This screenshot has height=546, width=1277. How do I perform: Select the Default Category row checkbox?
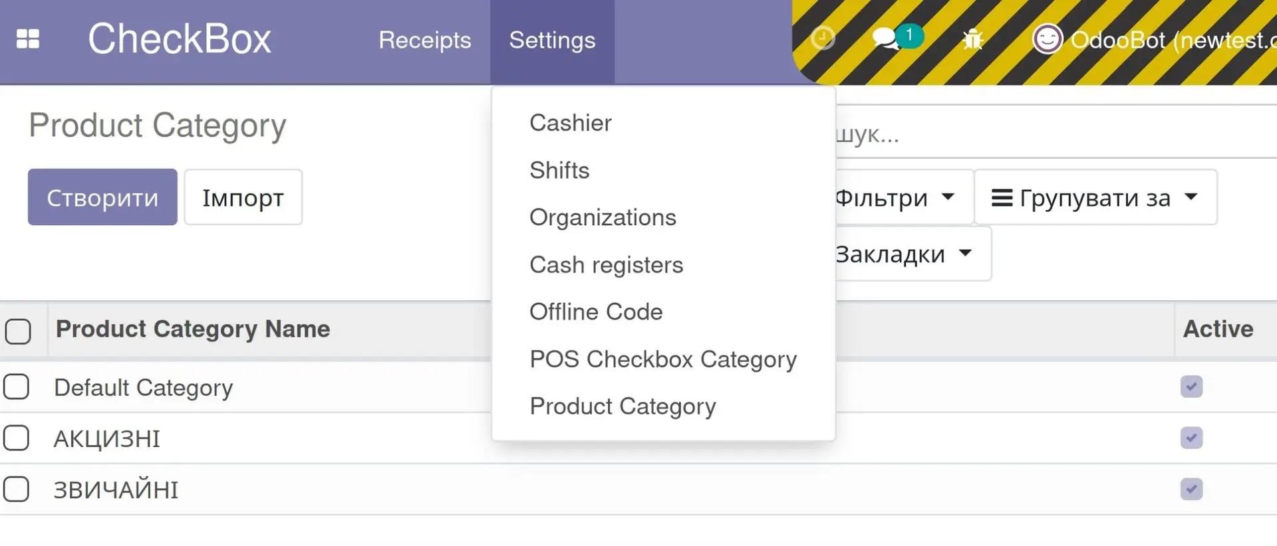coord(17,387)
